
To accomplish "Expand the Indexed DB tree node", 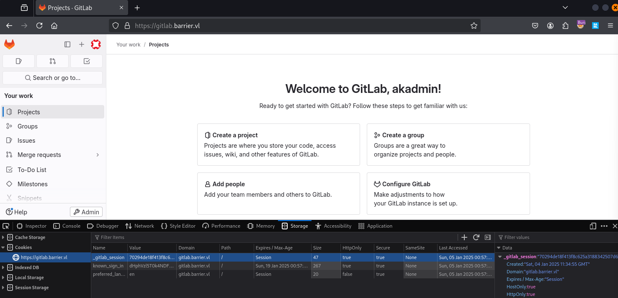I will (x=3, y=267).
